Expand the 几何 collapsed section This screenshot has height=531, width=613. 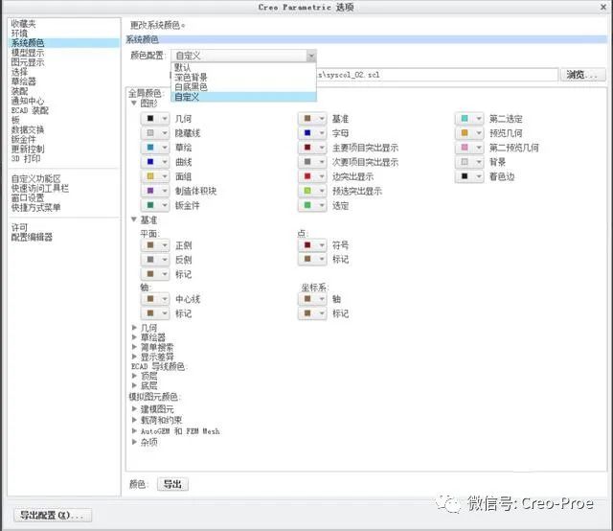[x=134, y=327]
